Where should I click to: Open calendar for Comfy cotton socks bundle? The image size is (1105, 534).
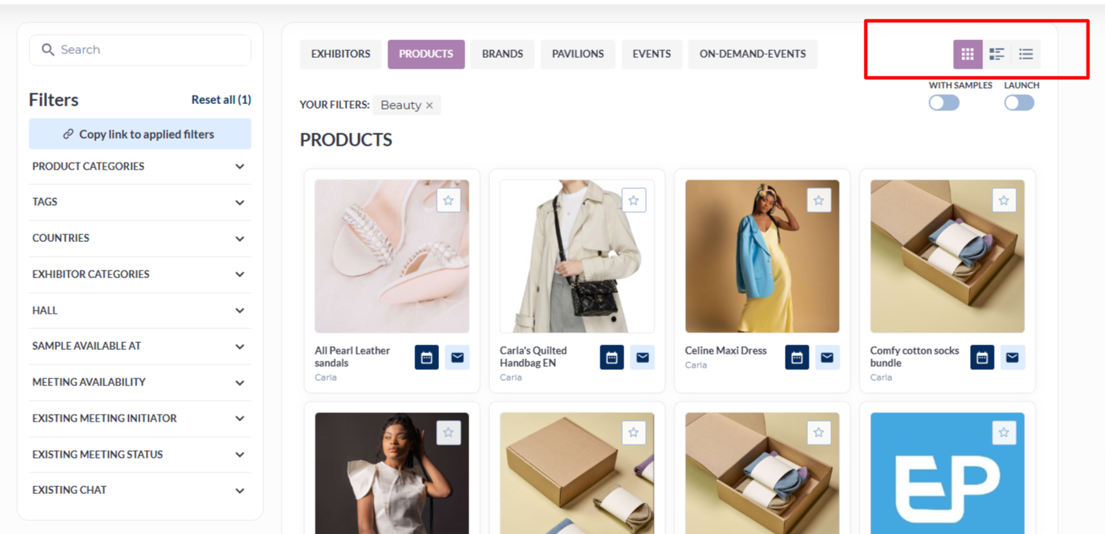pos(982,358)
